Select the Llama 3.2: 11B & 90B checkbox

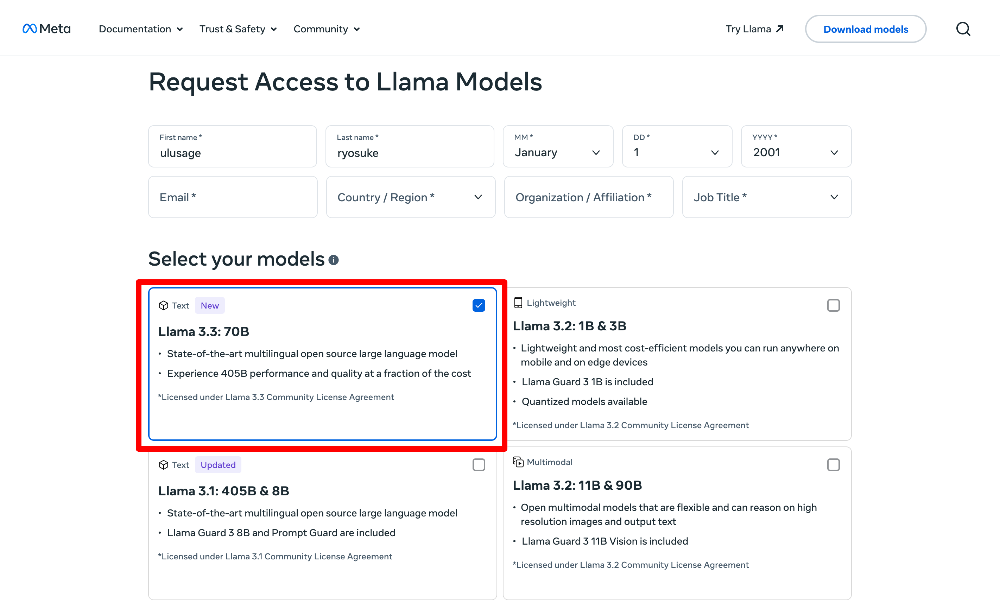pyautogui.click(x=833, y=465)
